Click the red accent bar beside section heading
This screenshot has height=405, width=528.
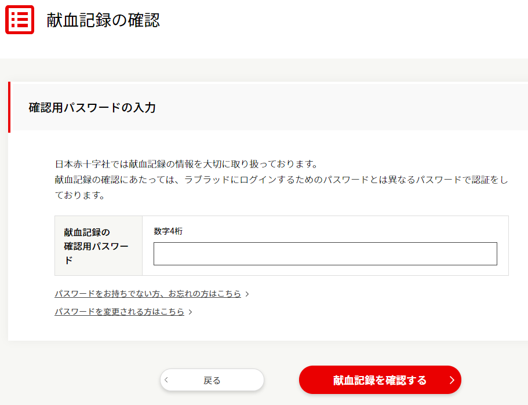pos(9,107)
